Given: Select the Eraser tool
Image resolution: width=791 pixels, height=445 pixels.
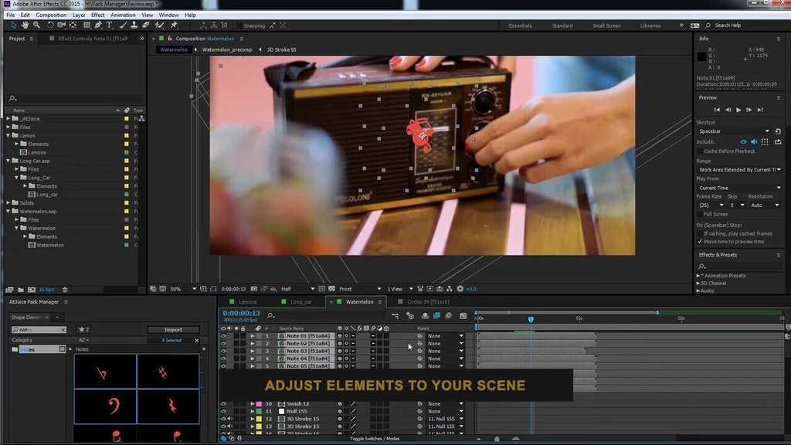Looking at the screenshot, I should tap(146, 25).
